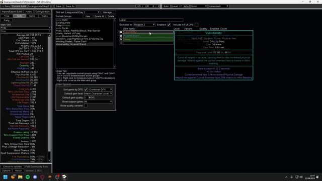This screenshot has width=322, height=181.
Task: Click New socket group button
Action: point(88,16)
